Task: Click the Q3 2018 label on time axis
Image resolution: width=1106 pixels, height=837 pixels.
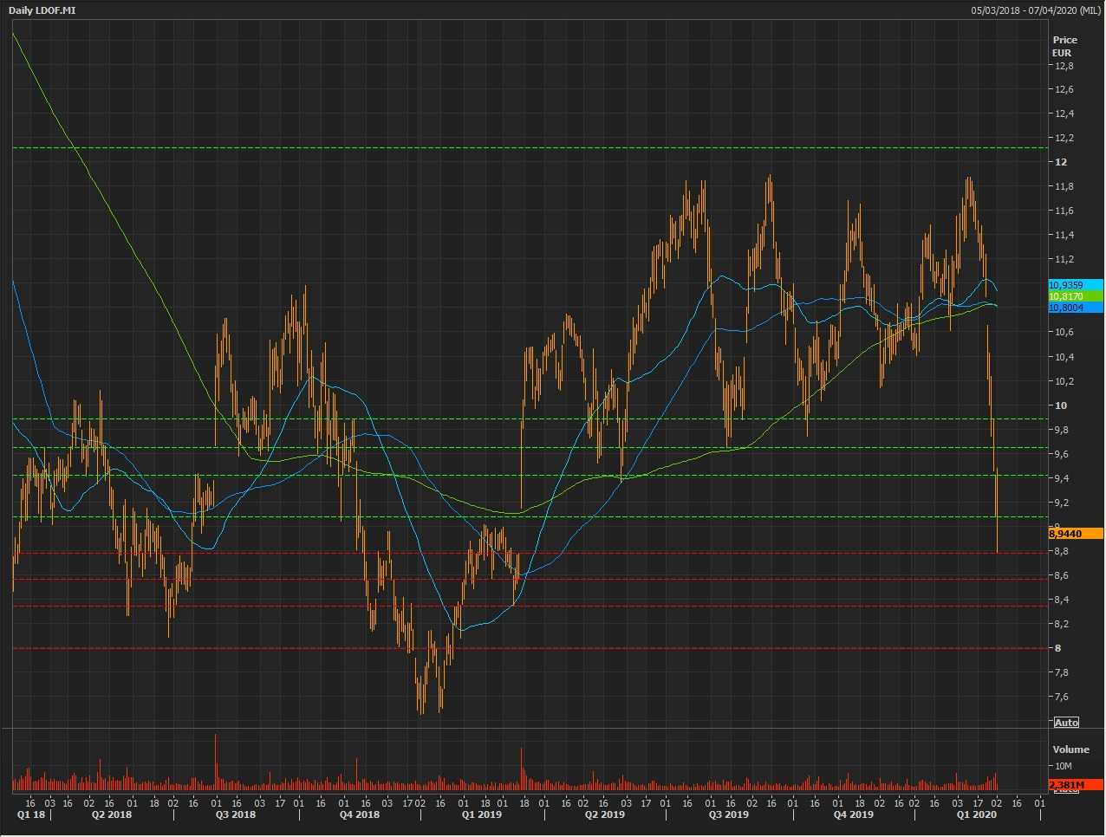Action: point(236,815)
